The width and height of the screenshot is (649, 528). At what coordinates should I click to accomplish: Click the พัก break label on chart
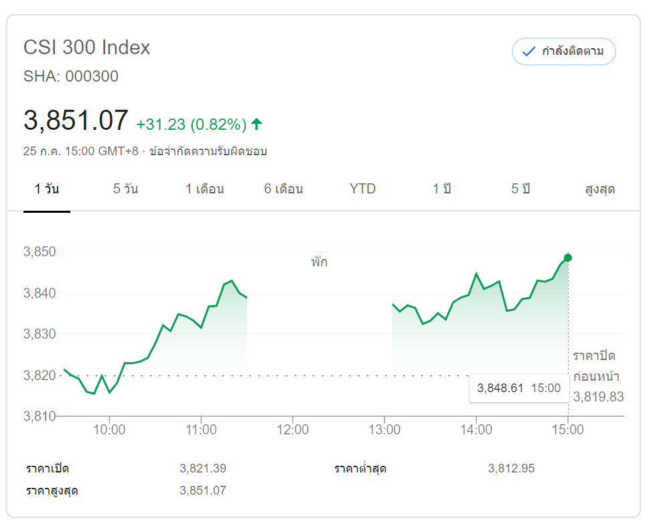pyautogui.click(x=319, y=262)
